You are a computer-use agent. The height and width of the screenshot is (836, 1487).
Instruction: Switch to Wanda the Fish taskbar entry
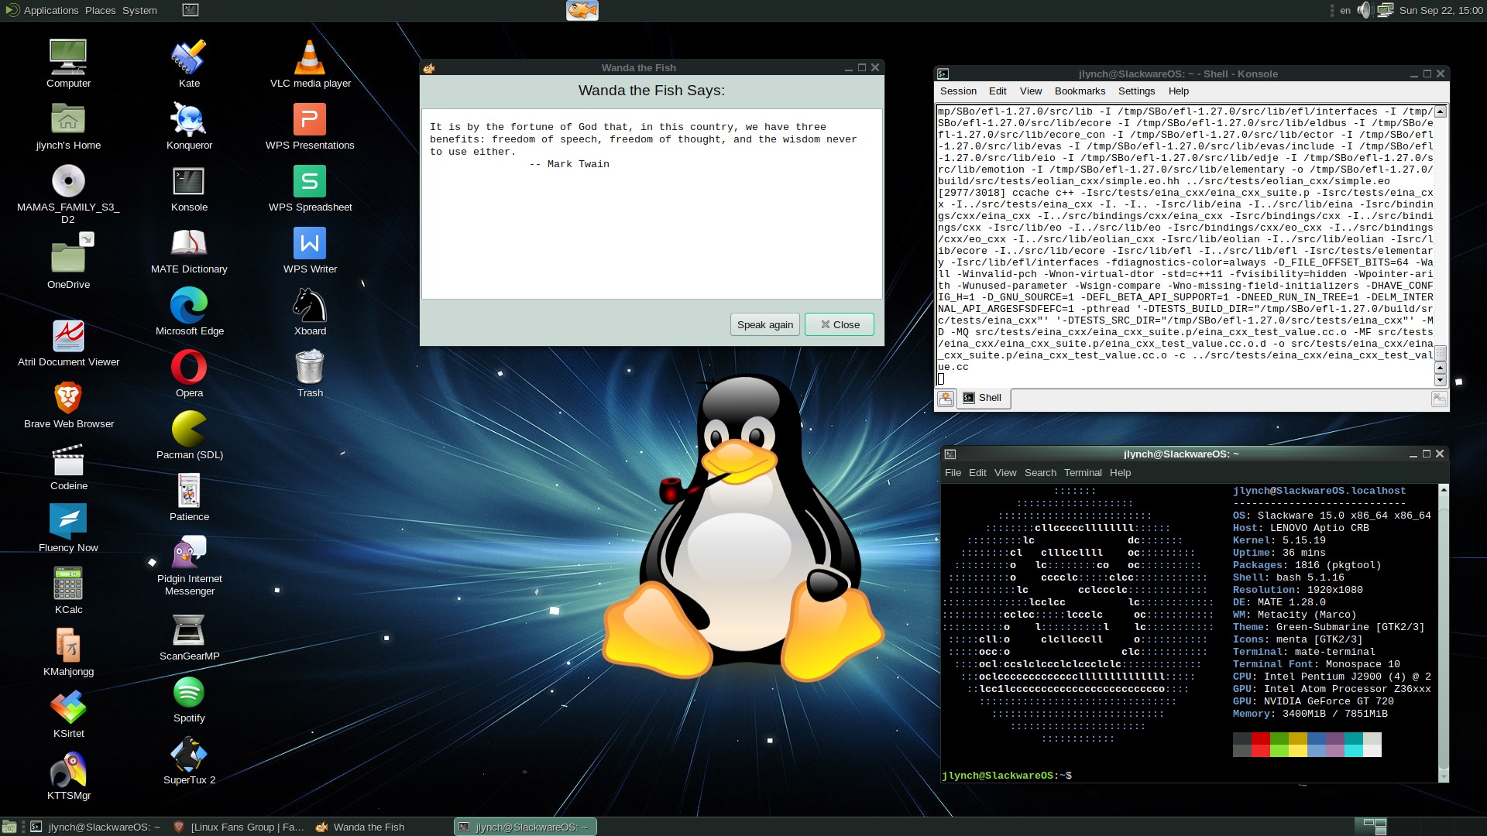point(360,827)
